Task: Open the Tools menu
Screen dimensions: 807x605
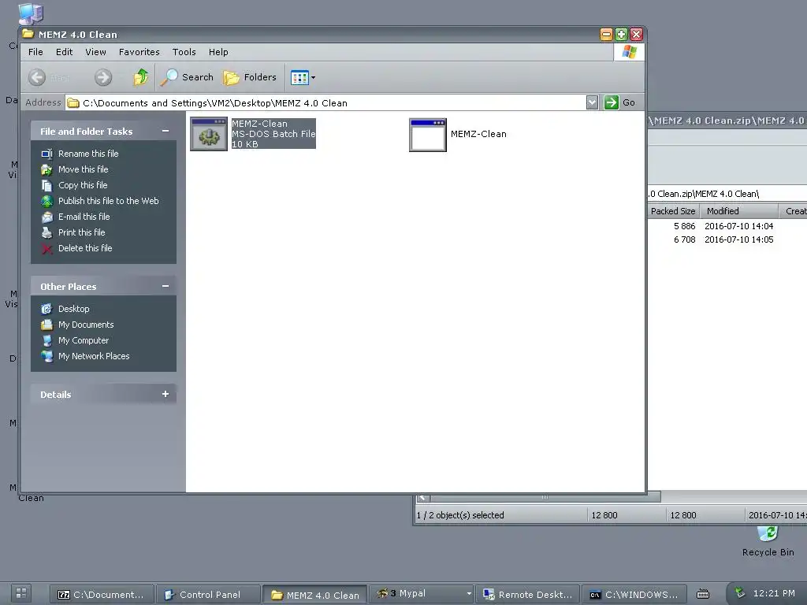Action: click(x=184, y=52)
